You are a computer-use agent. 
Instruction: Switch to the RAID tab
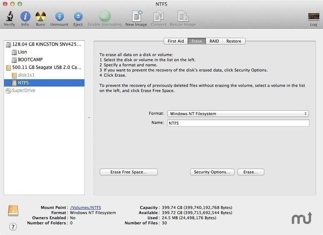[x=214, y=41]
